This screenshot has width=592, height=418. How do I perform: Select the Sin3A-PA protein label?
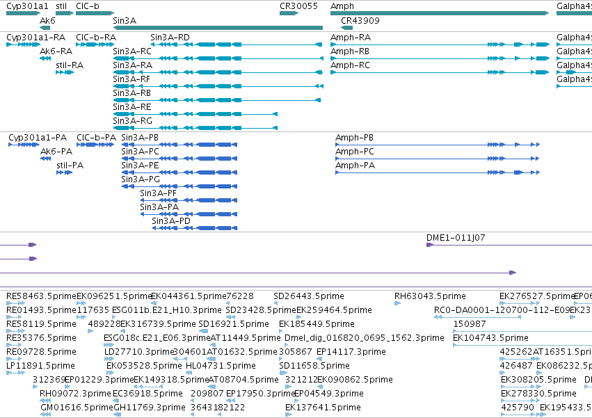tap(159, 207)
